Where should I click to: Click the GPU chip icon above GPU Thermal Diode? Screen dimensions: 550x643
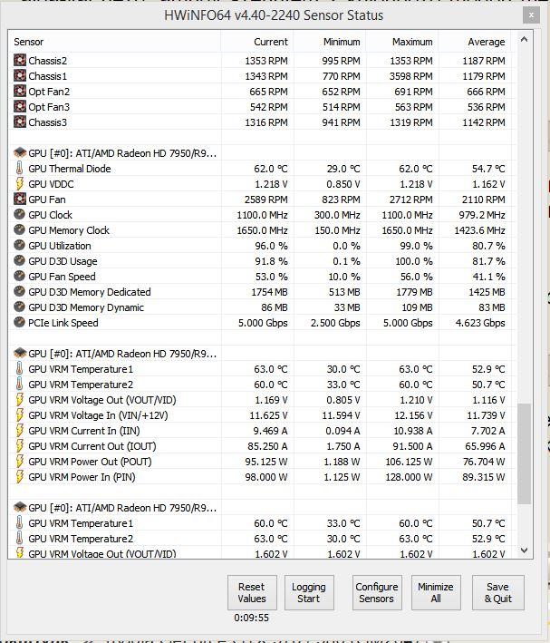(20, 153)
